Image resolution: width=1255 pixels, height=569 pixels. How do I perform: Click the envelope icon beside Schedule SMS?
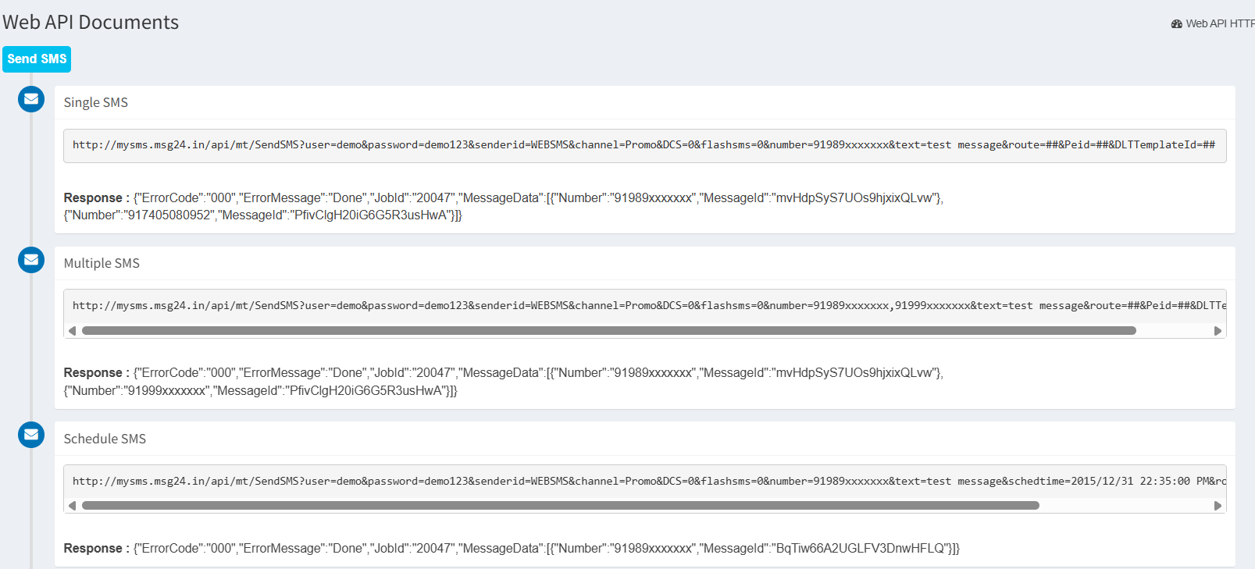coord(31,435)
